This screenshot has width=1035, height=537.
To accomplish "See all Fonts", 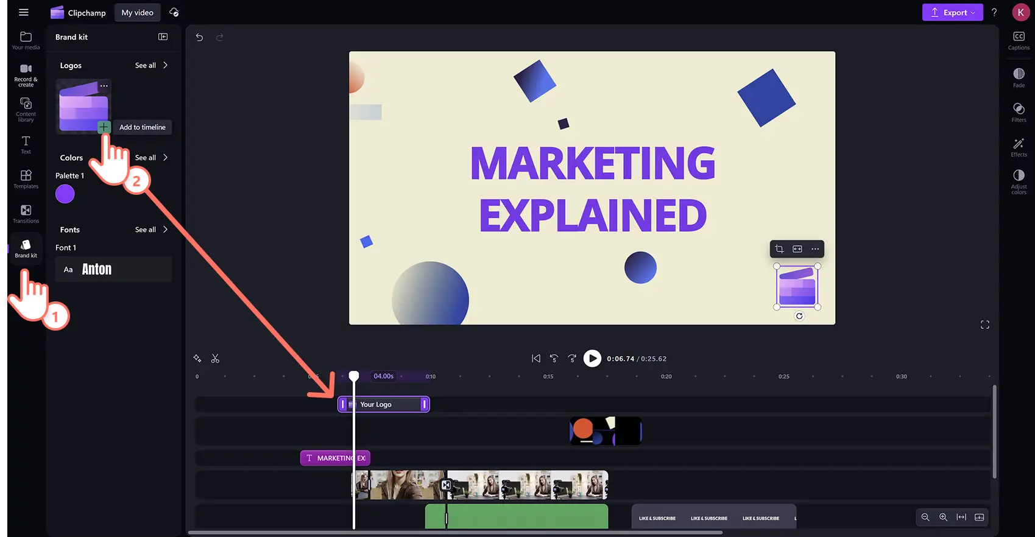I will click(x=151, y=230).
